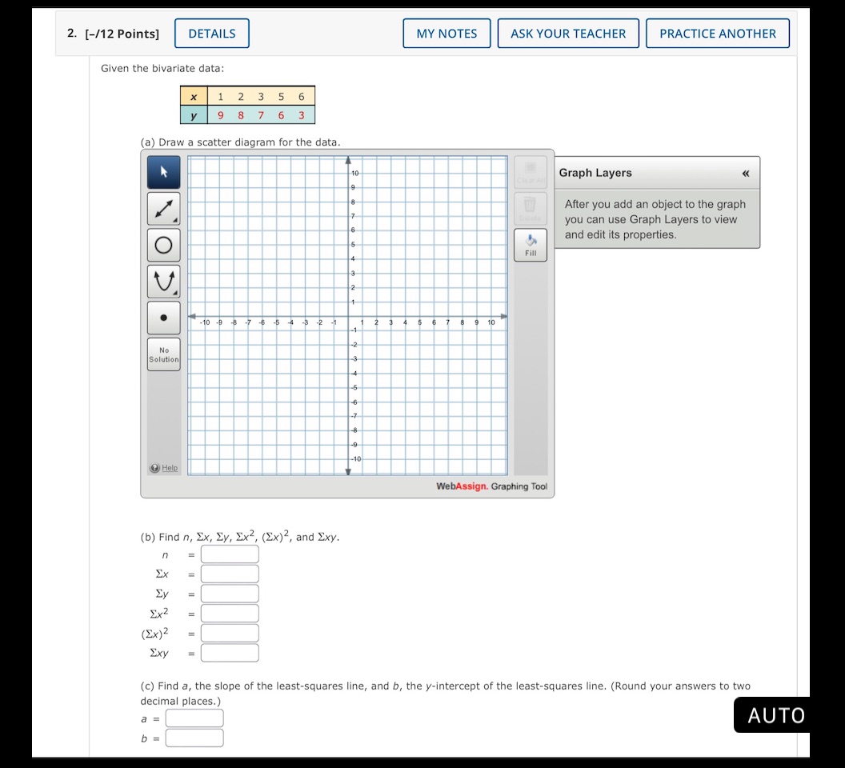Click PRACTICE ANOTHER button
The height and width of the screenshot is (768, 845).
click(x=718, y=34)
